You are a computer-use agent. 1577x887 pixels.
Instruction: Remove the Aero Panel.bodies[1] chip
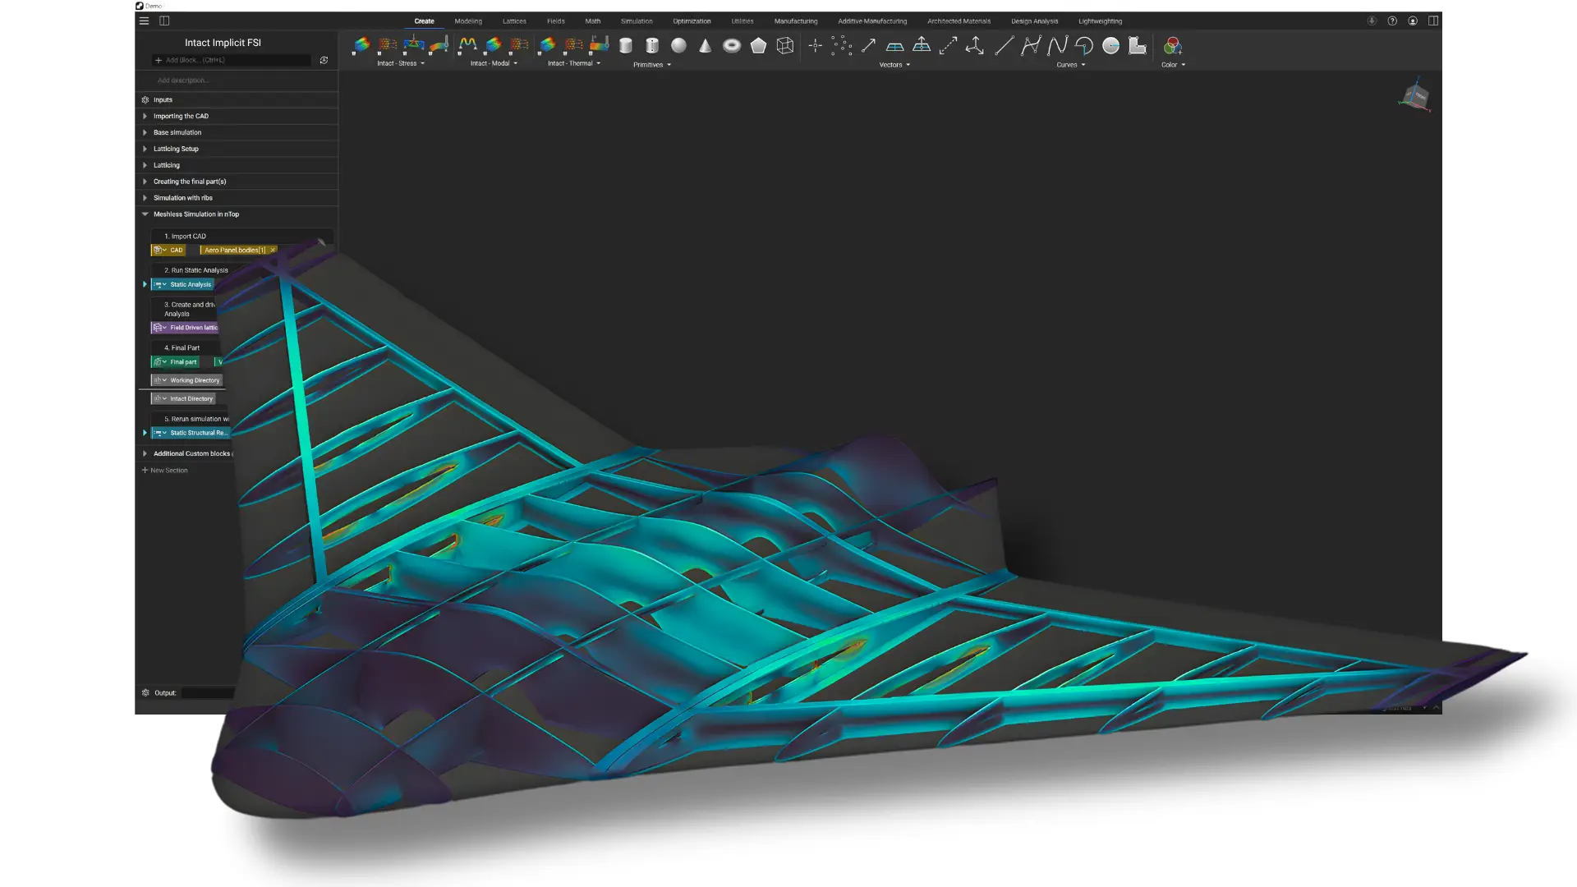pos(273,250)
